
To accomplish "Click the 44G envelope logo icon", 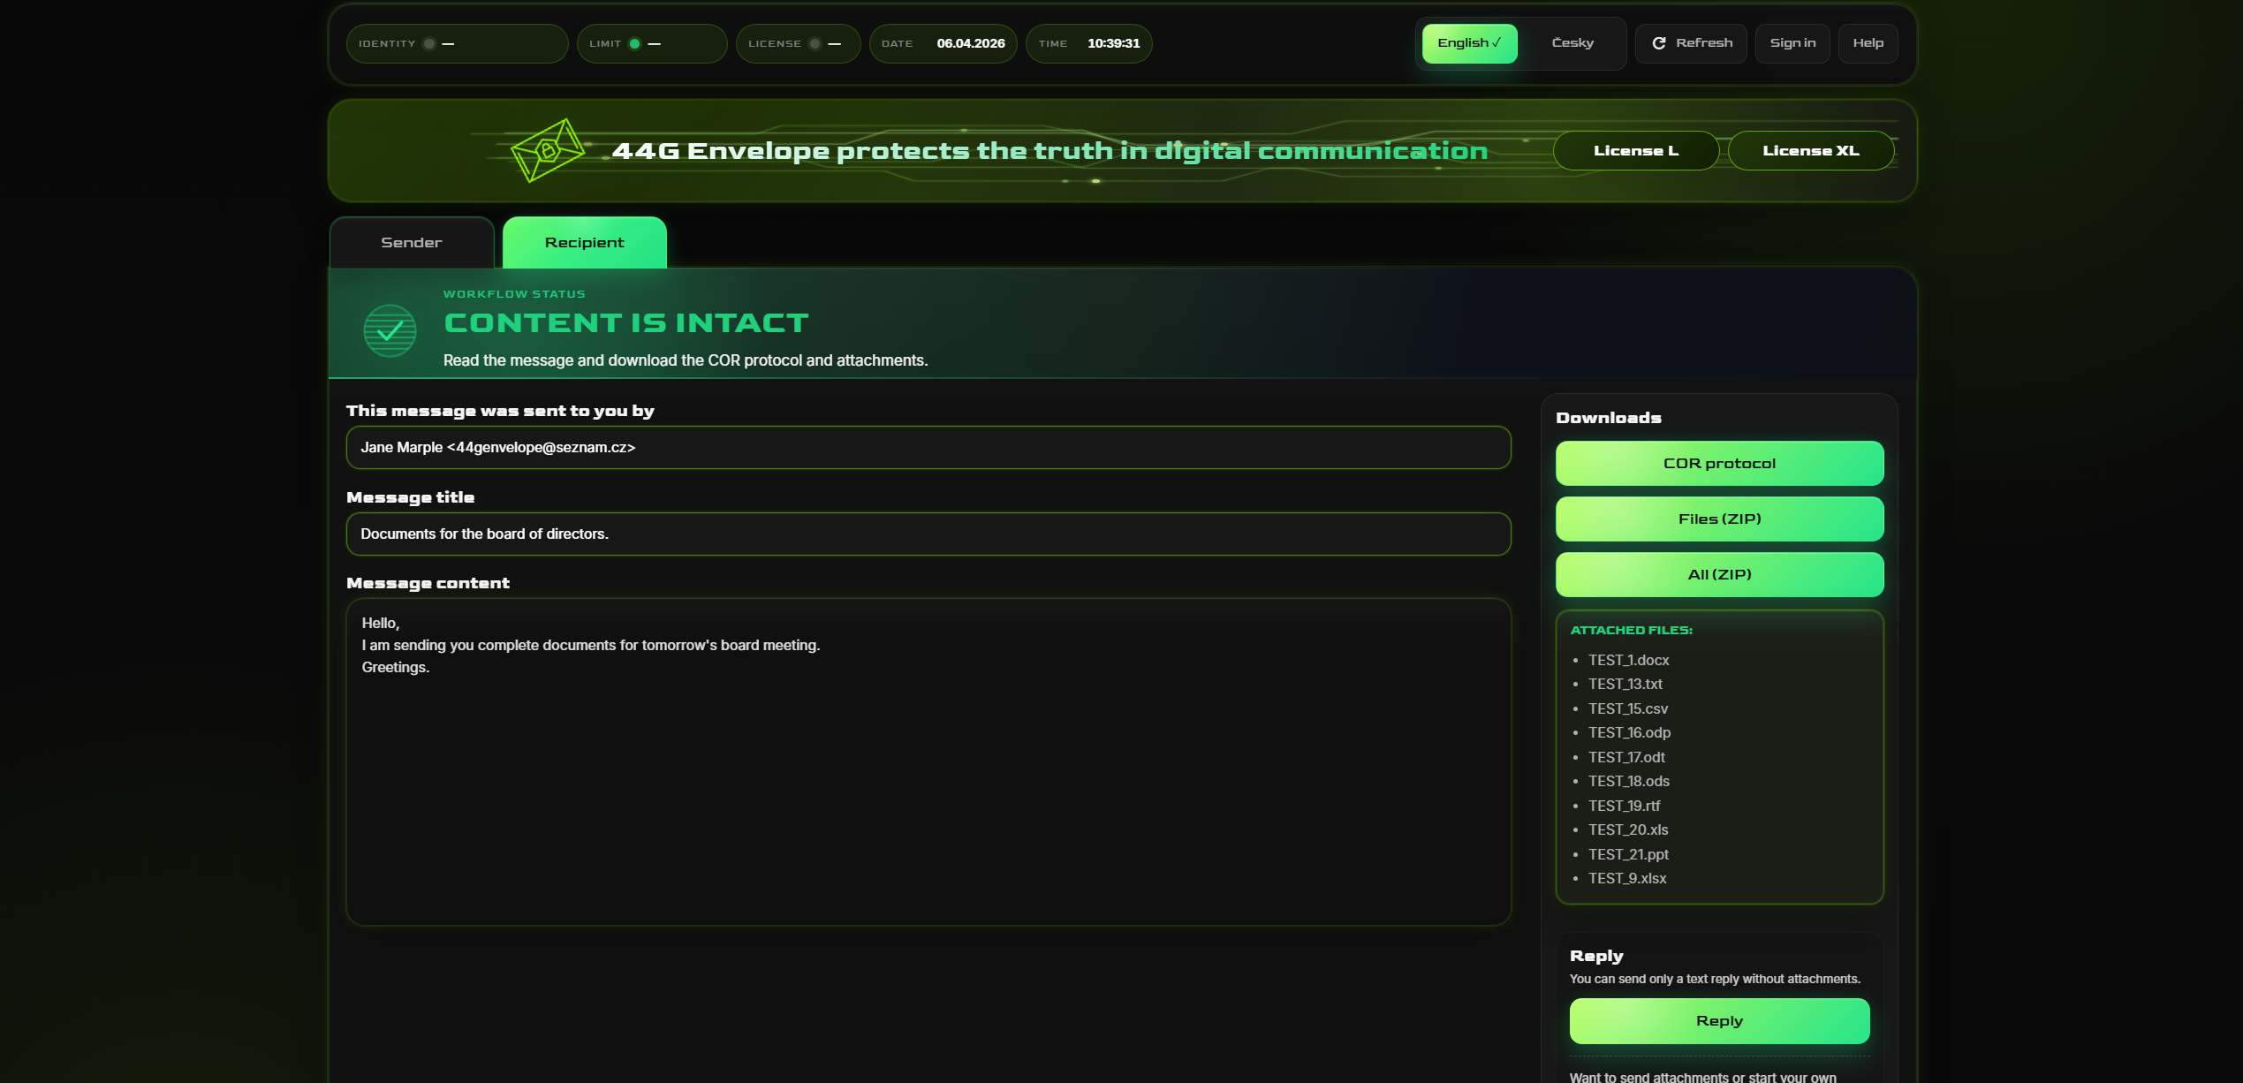I will coord(547,151).
